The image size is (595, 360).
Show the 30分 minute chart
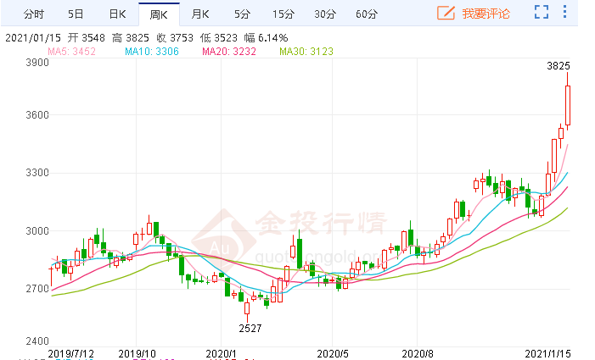point(325,14)
